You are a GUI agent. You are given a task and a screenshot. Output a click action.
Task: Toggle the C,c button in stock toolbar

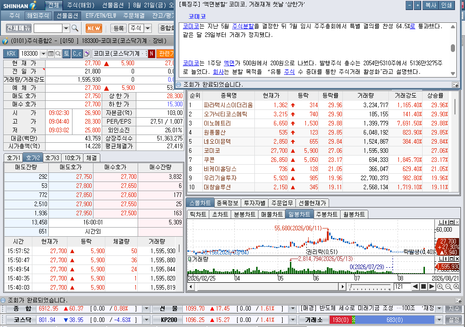[77, 54]
